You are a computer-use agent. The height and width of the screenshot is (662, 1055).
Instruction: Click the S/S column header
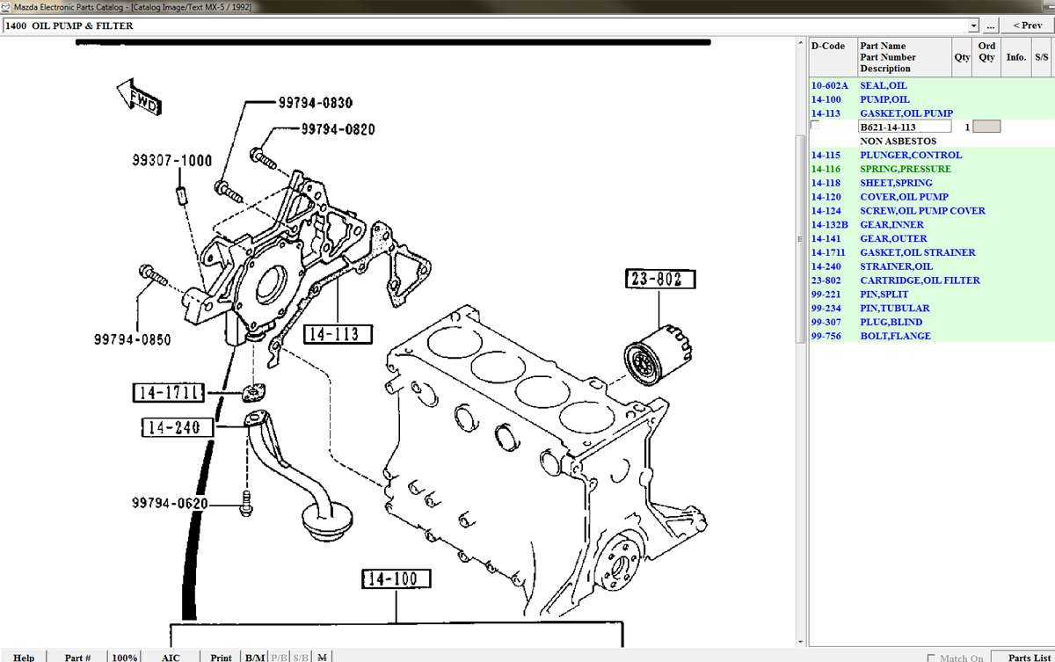[1042, 56]
